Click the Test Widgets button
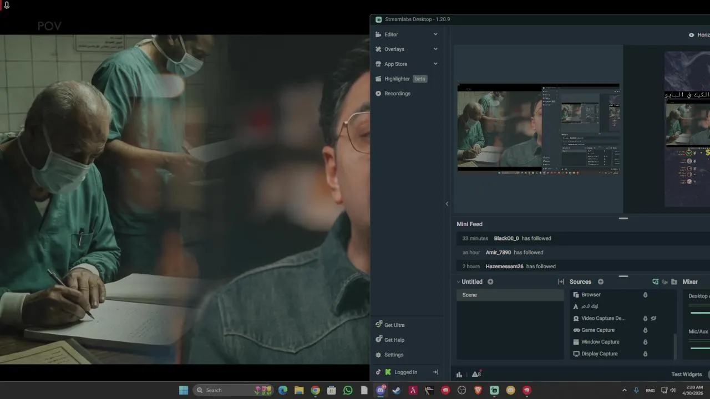Viewport: 710px width, 399px height. 687,375
